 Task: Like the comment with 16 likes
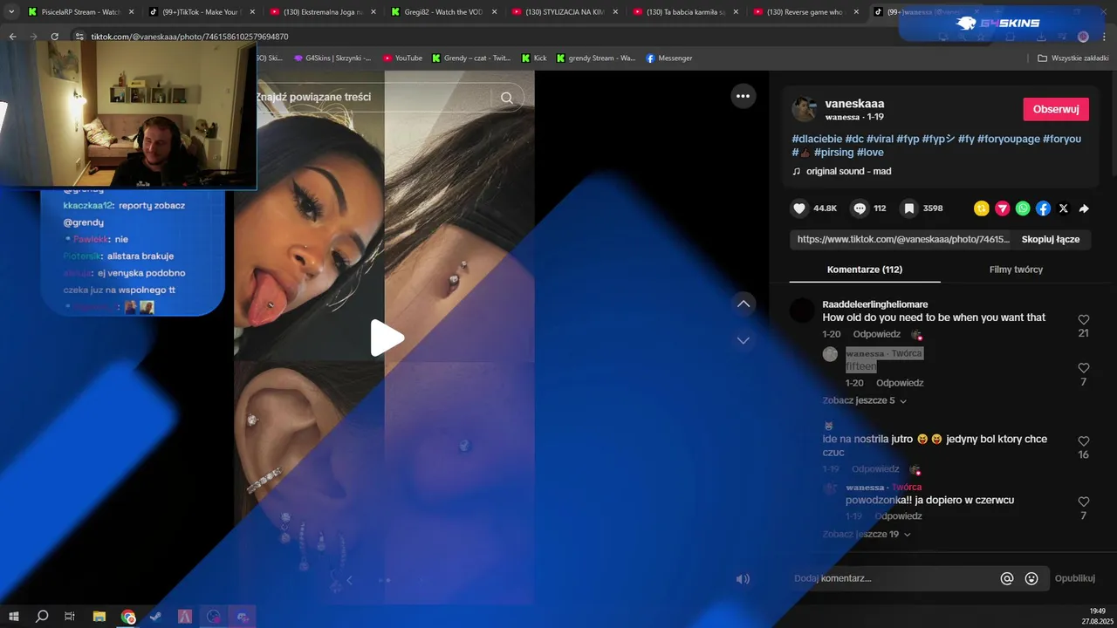(x=1084, y=441)
